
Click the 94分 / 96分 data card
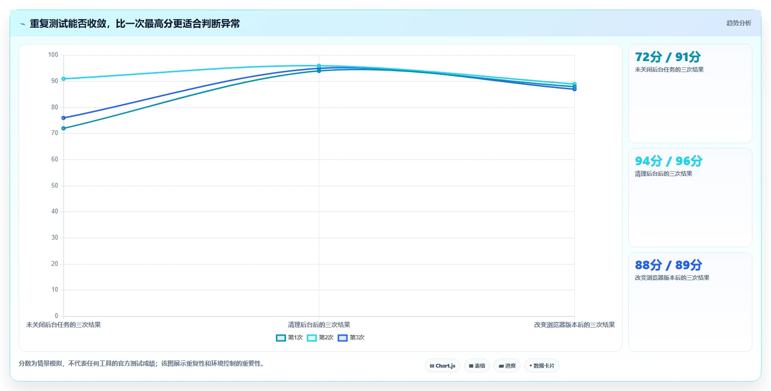pos(690,198)
